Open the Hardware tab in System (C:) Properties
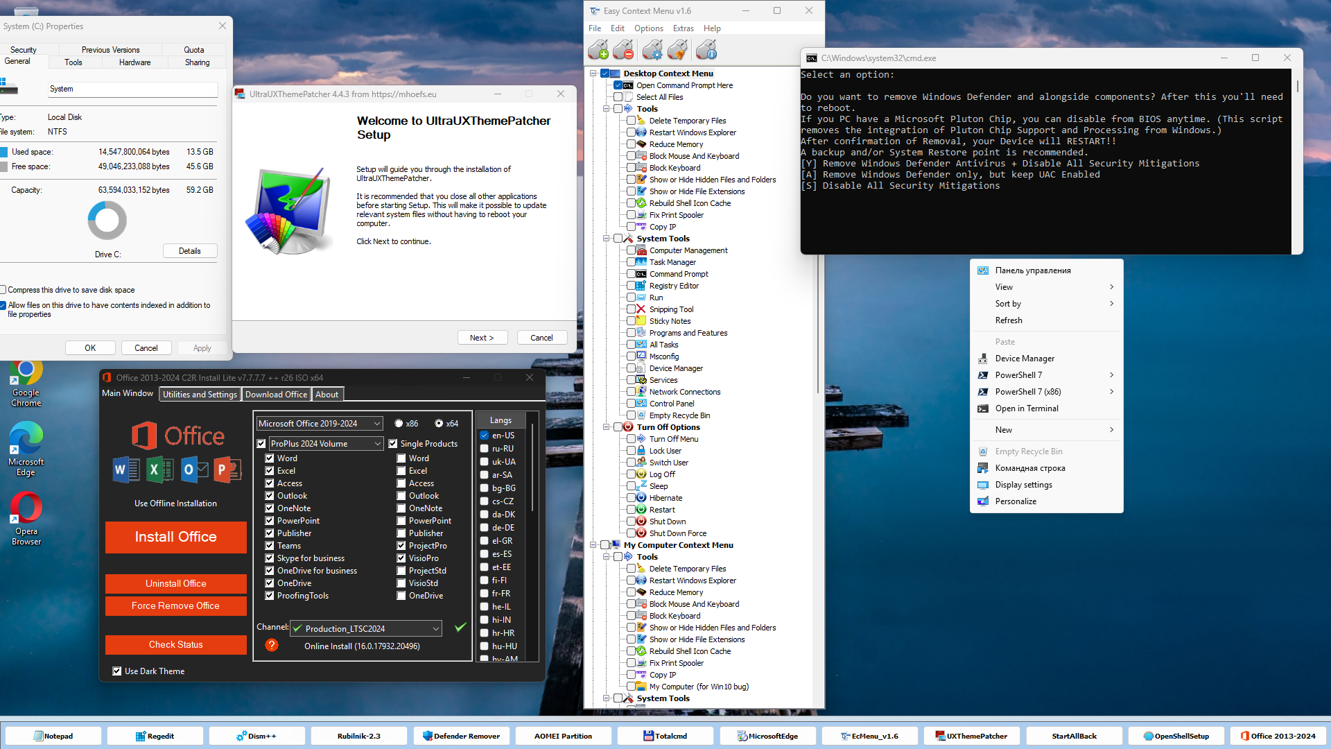This screenshot has width=1331, height=749. pos(134,62)
